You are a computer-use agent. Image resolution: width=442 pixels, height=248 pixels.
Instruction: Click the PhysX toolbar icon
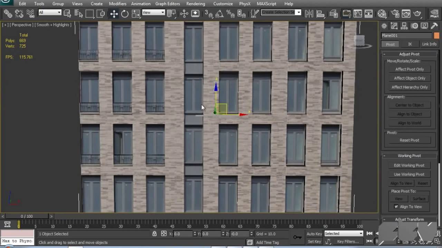point(434,13)
